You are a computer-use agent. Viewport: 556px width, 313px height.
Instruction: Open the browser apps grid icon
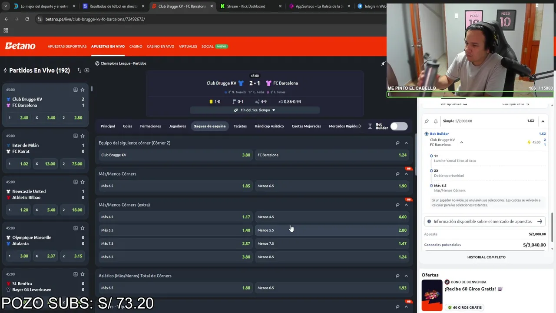click(x=6, y=30)
